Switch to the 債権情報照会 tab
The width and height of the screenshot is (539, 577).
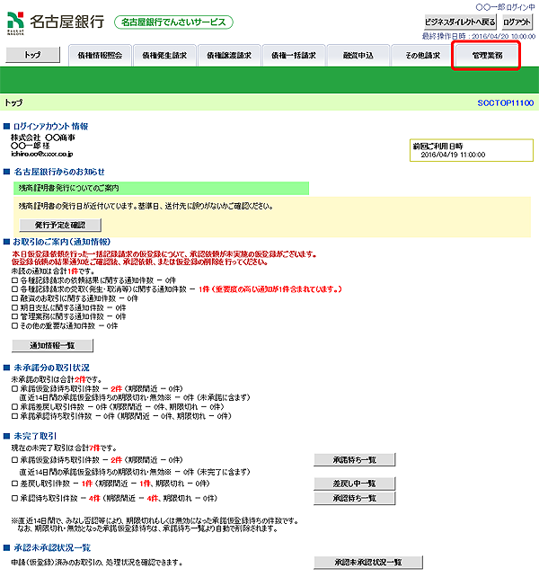point(100,56)
